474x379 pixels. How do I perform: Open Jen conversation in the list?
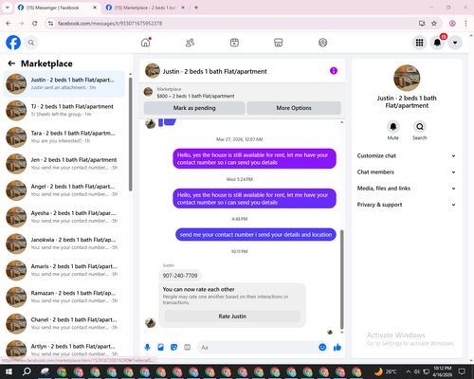[64, 164]
